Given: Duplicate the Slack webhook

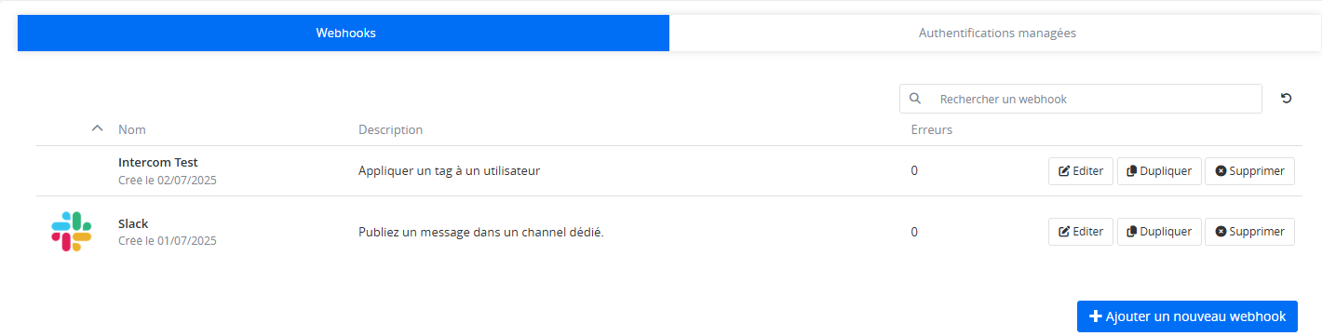Looking at the screenshot, I should click(x=1159, y=232).
